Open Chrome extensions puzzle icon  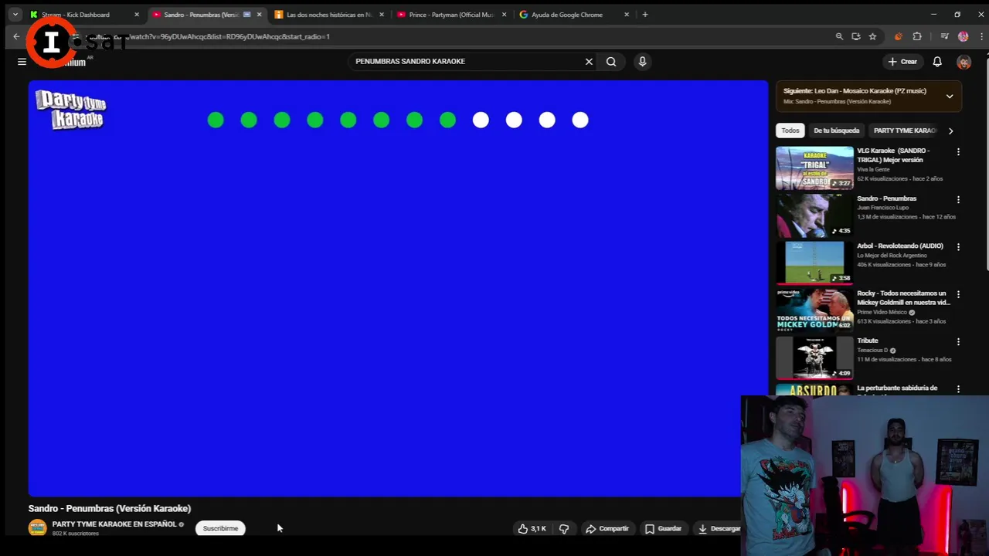917,36
